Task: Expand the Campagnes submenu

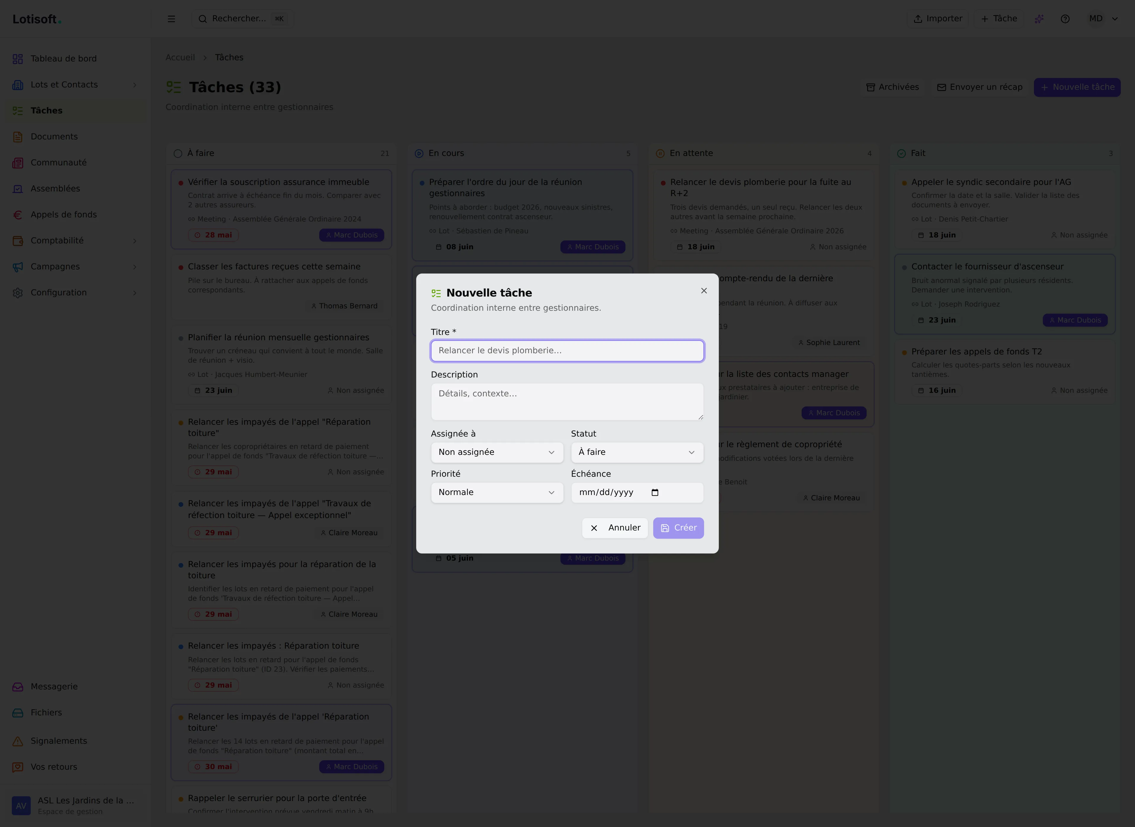Action: pos(134,267)
